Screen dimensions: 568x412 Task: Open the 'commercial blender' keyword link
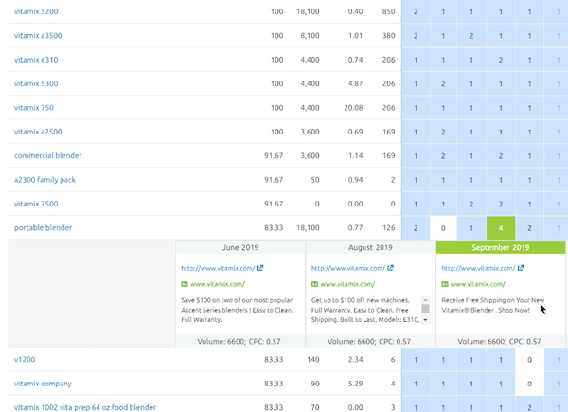pyautogui.click(x=49, y=155)
